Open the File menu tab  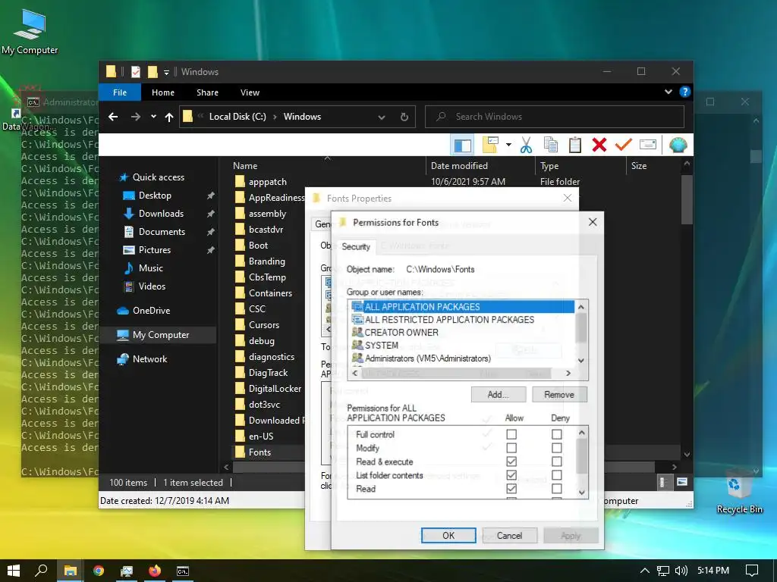point(120,92)
